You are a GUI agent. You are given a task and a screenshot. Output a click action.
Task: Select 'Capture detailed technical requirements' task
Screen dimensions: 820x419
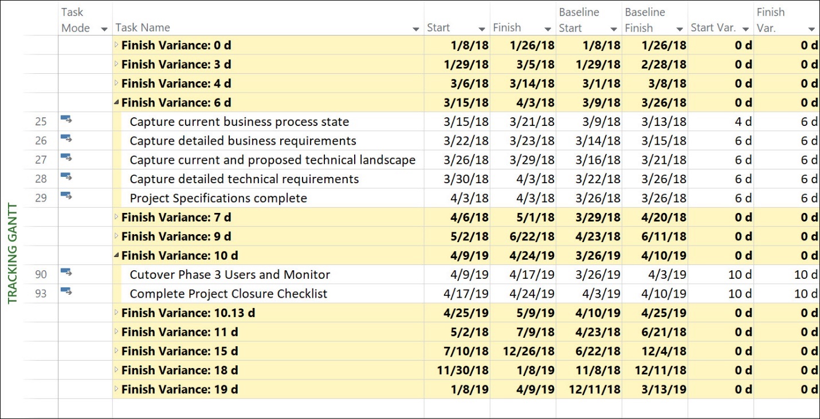point(244,179)
